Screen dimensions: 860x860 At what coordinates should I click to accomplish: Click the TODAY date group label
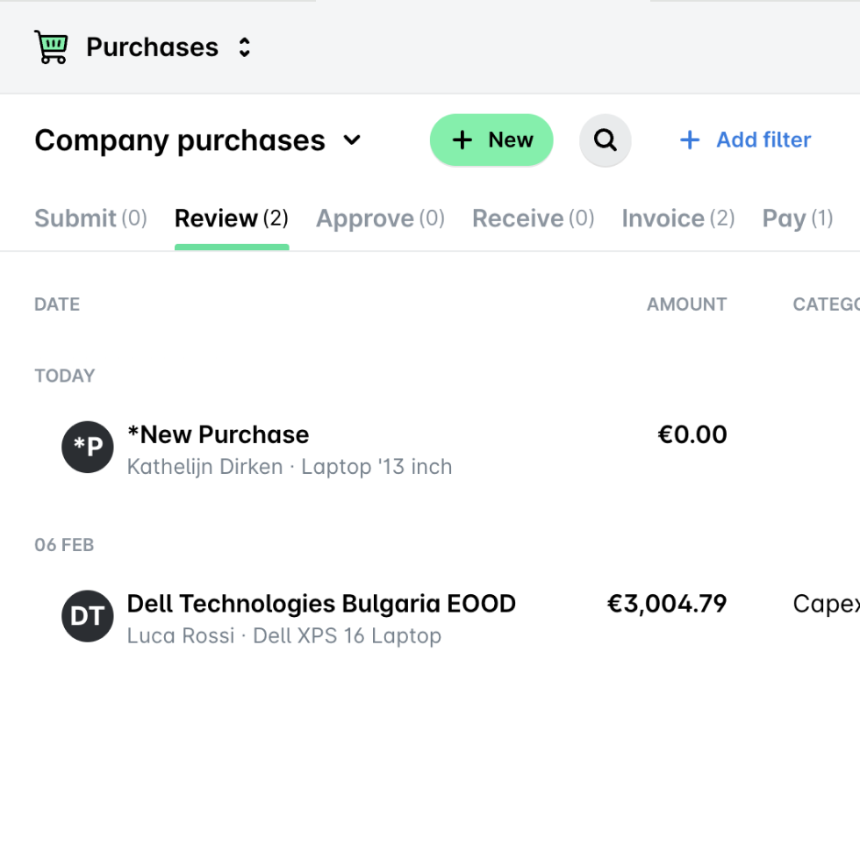tap(65, 376)
